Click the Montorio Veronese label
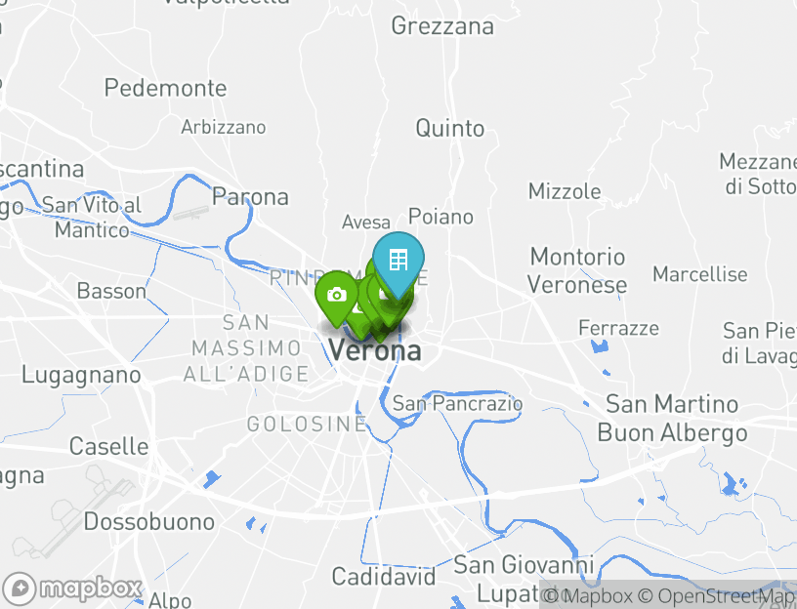 [x=577, y=270]
